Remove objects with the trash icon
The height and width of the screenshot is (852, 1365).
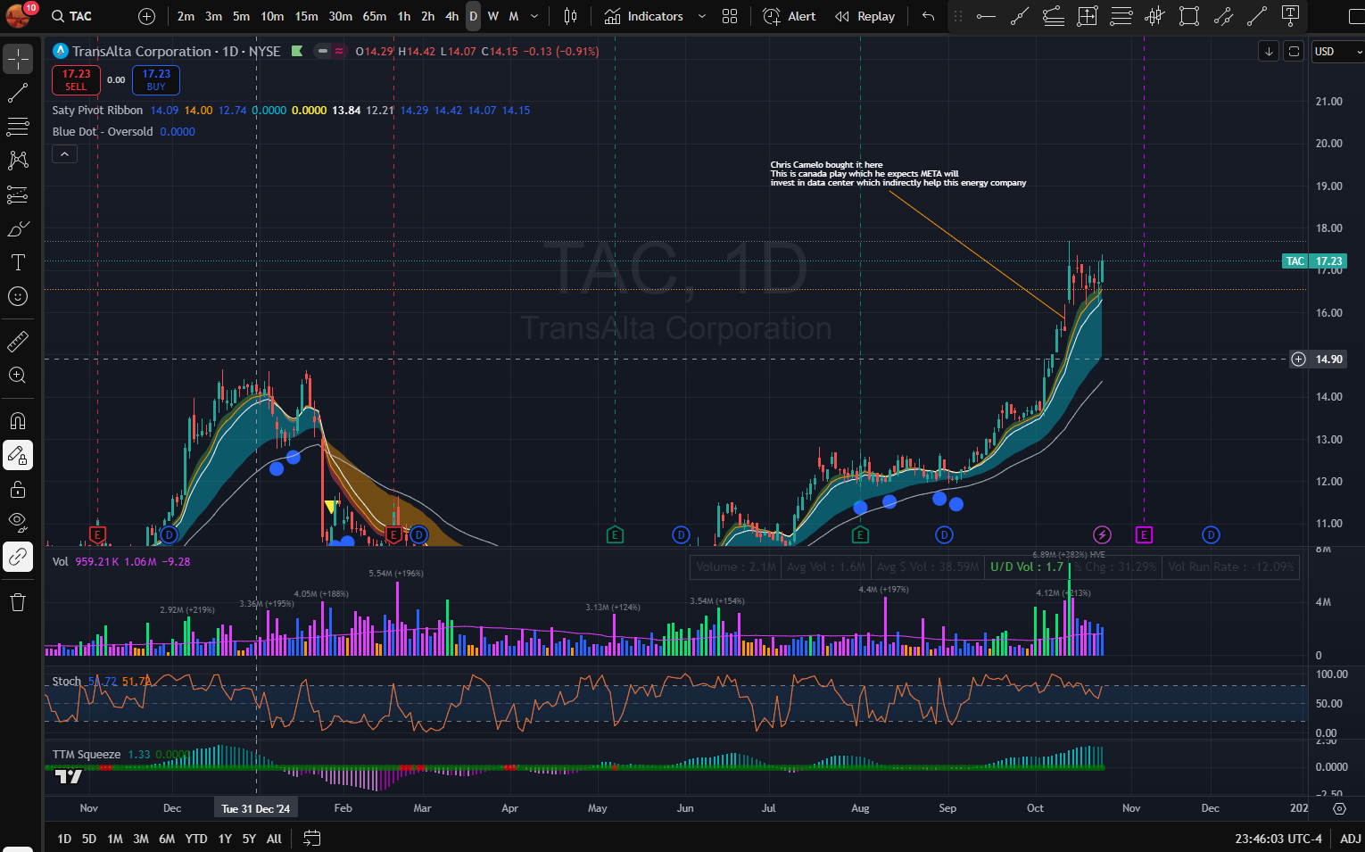[x=18, y=602]
